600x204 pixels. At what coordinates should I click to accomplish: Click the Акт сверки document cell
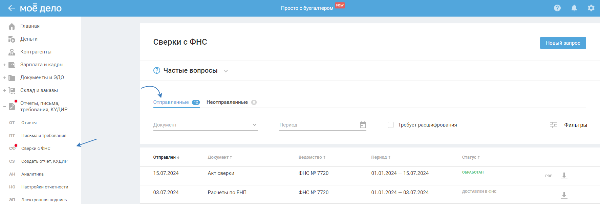click(221, 173)
